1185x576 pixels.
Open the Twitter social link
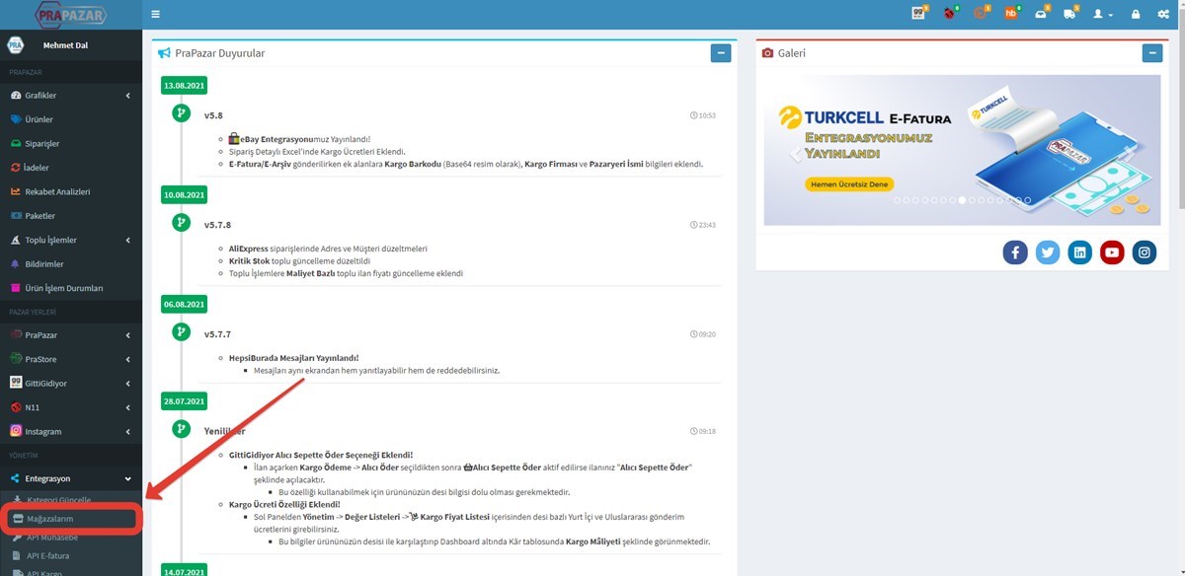click(x=1048, y=252)
